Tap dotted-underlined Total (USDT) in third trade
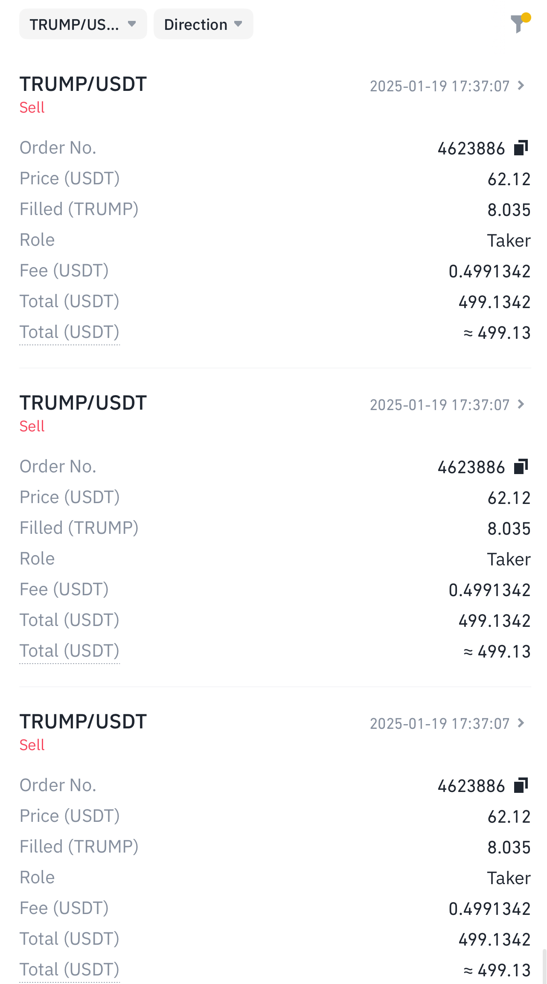The height and width of the screenshot is (984, 547). pos(70,969)
